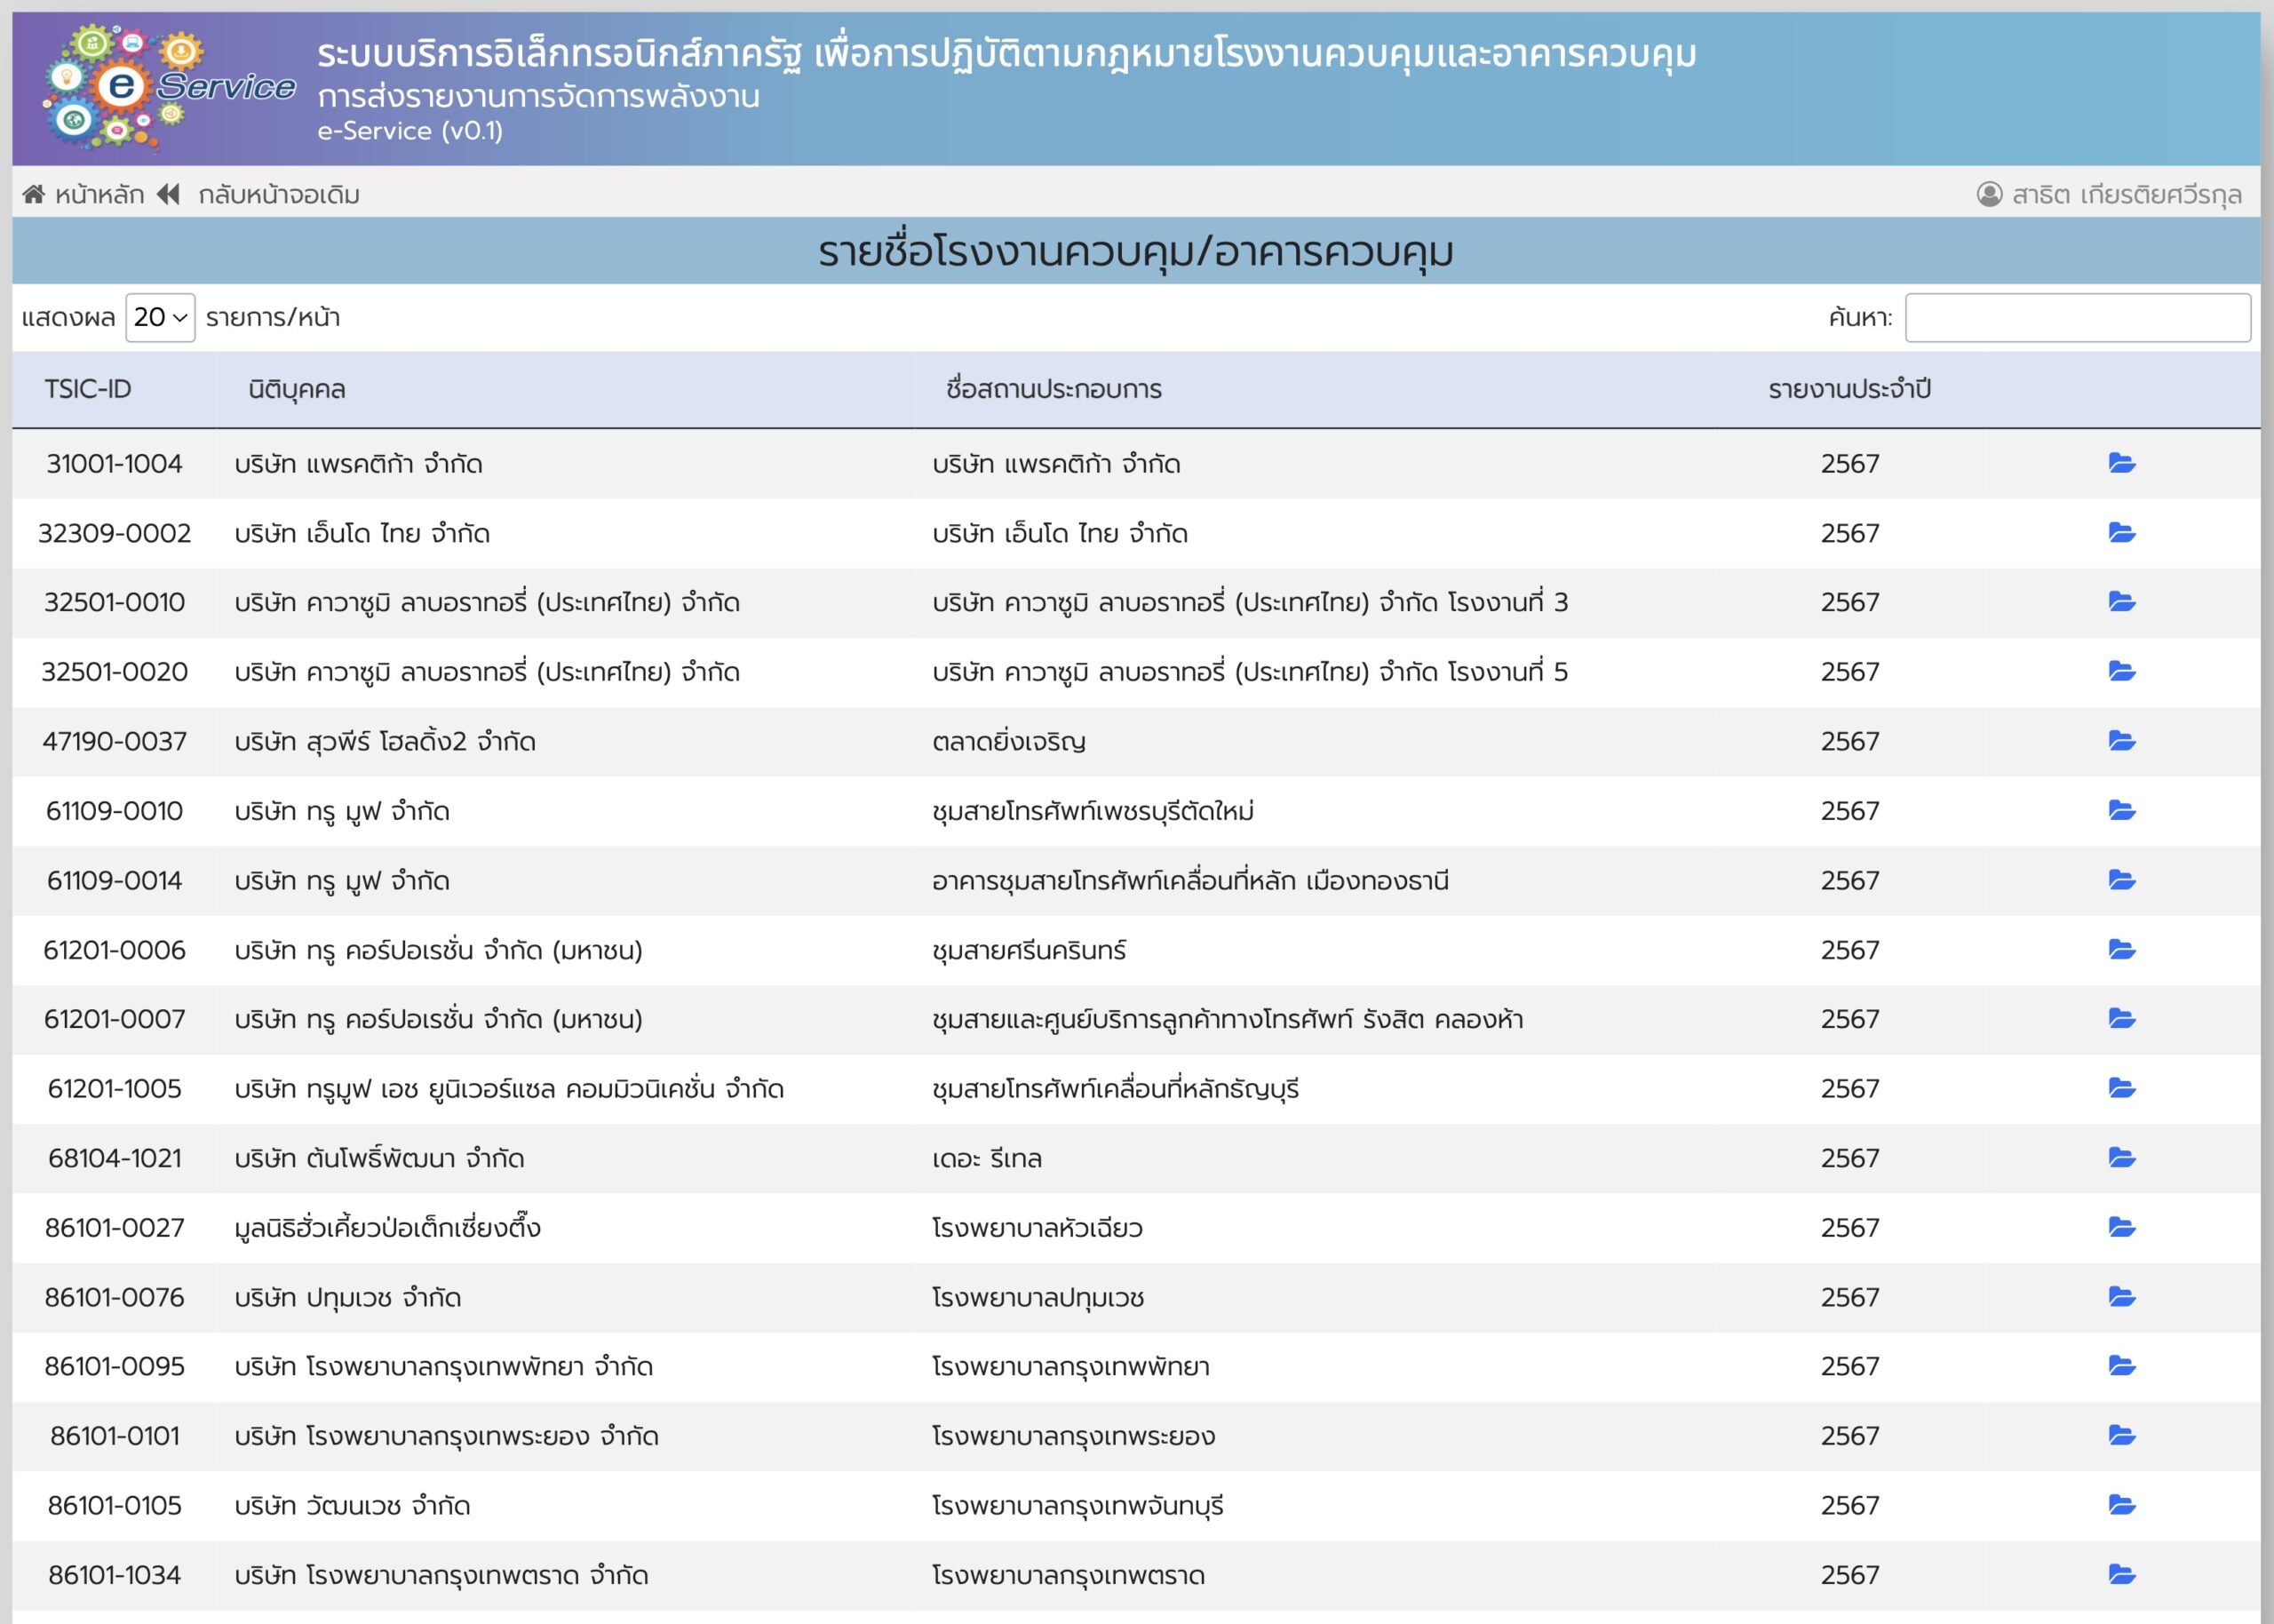Open folder icon for TSIC-ID 32309-0002

point(2121,533)
